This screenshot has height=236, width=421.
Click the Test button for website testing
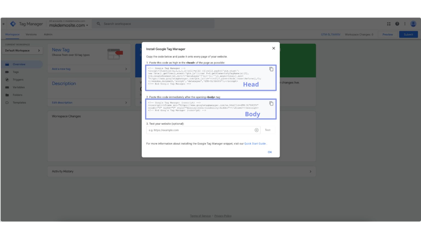pyautogui.click(x=268, y=130)
